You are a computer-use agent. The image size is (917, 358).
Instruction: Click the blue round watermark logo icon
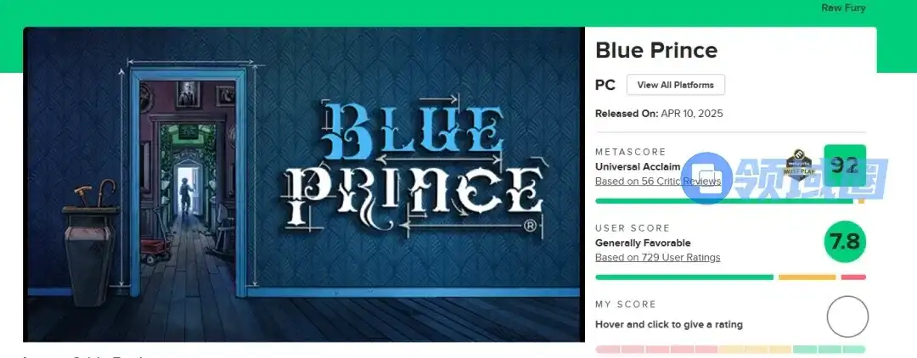(706, 178)
